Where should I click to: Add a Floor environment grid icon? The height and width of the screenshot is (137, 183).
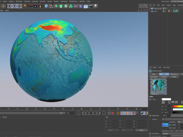(86, 6)
